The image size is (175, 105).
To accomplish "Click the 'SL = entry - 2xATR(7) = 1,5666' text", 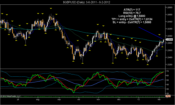I will (132, 22).
